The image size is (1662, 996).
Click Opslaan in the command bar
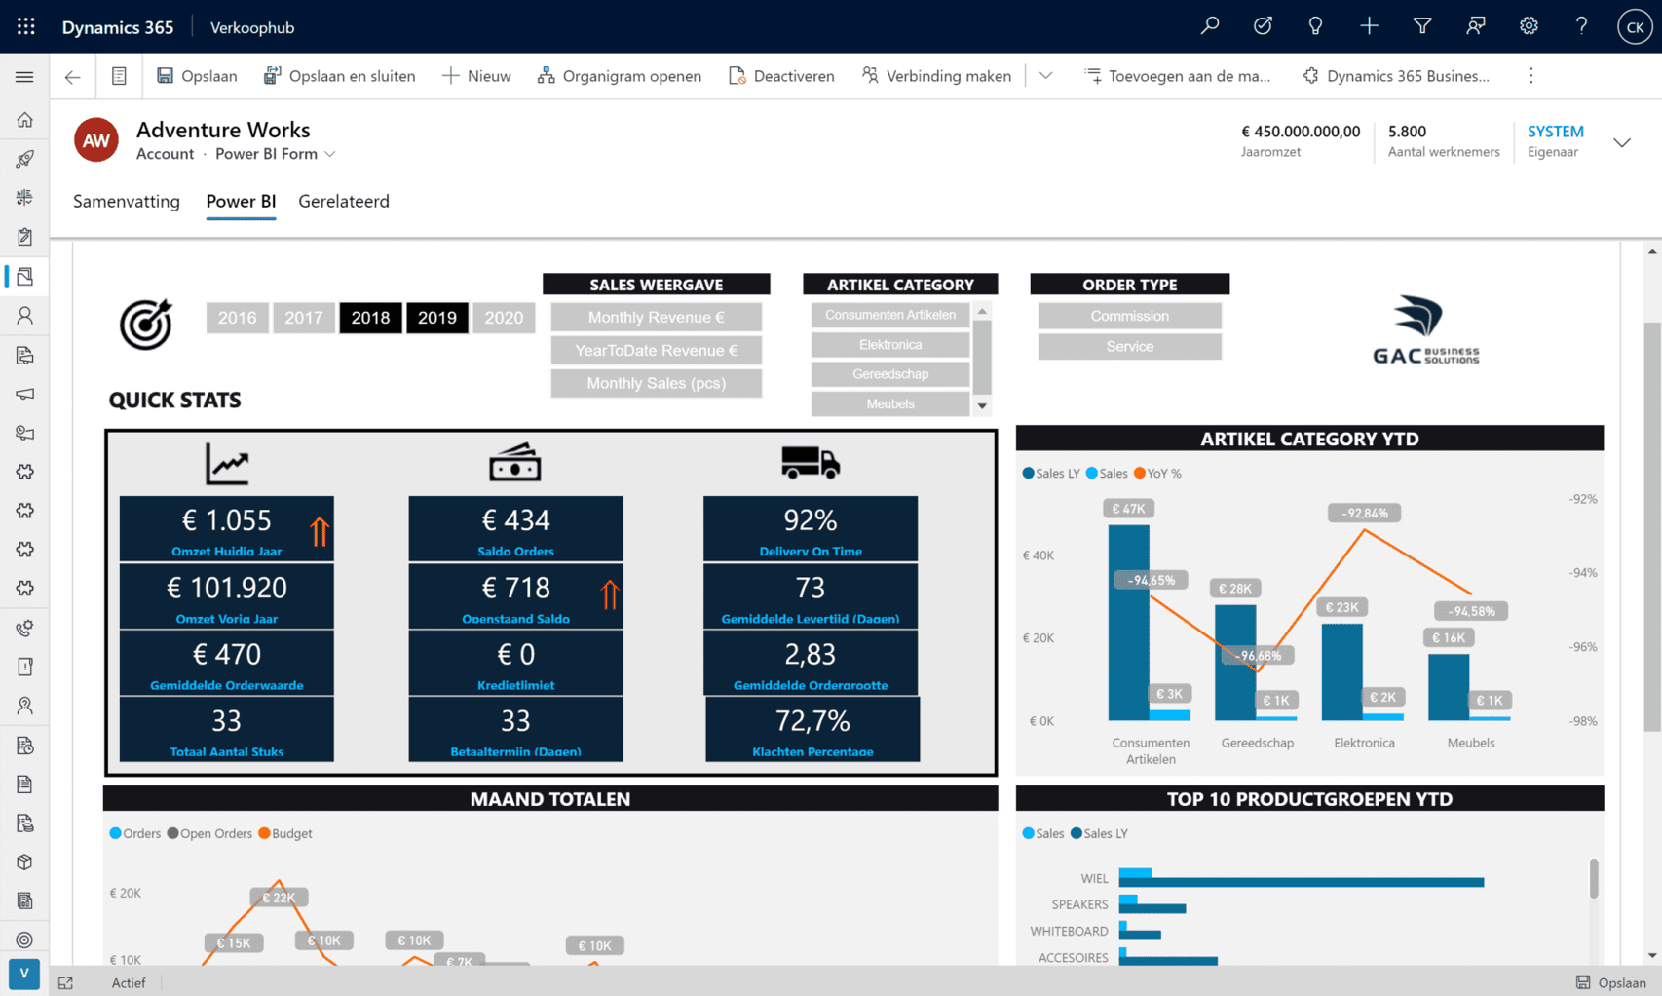tap(197, 76)
